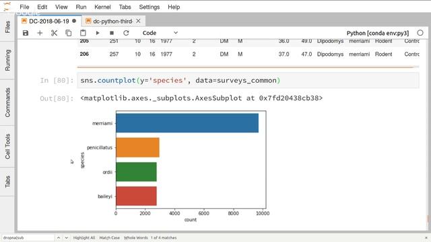Image resolution: width=431 pixels, height=242 pixels.
Task: Toggle Whole Words in the find bar
Action: point(136,237)
